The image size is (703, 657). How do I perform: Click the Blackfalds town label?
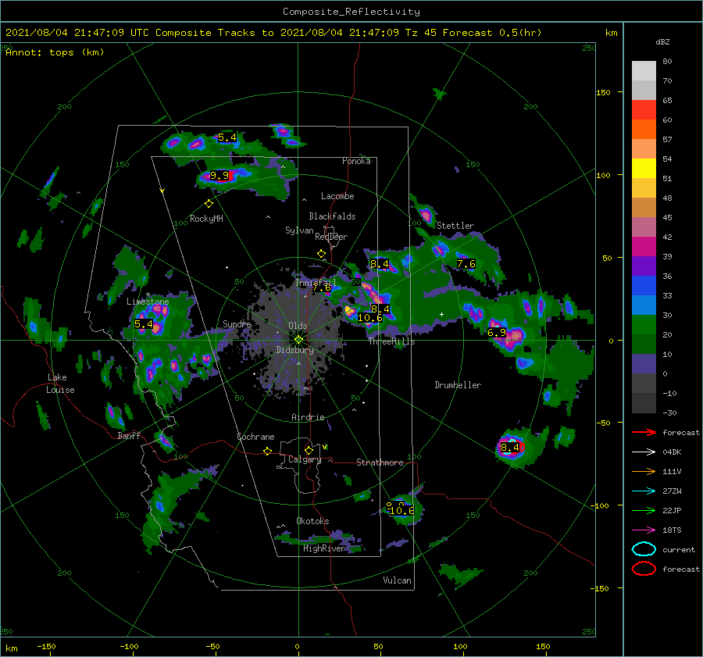pos(332,216)
